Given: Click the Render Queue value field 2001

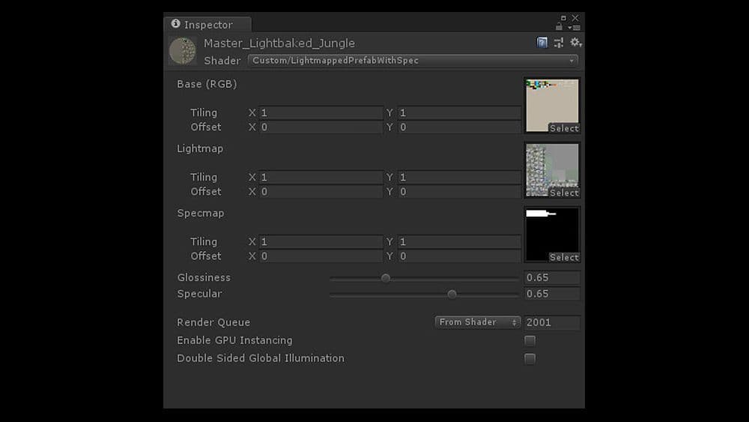Looking at the screenshot, I should (x=552, y=322).
